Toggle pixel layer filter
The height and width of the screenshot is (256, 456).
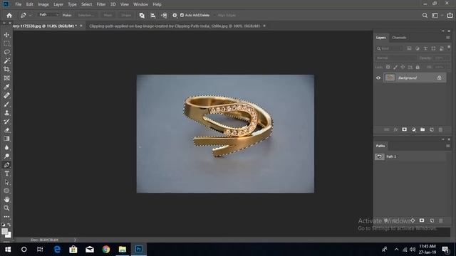click(x=409, y=48)
